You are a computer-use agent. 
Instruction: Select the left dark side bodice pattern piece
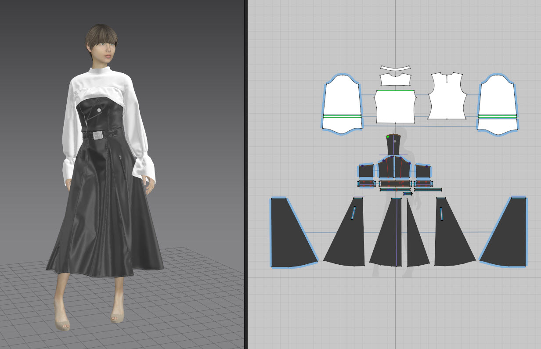(x=366, y=171)
